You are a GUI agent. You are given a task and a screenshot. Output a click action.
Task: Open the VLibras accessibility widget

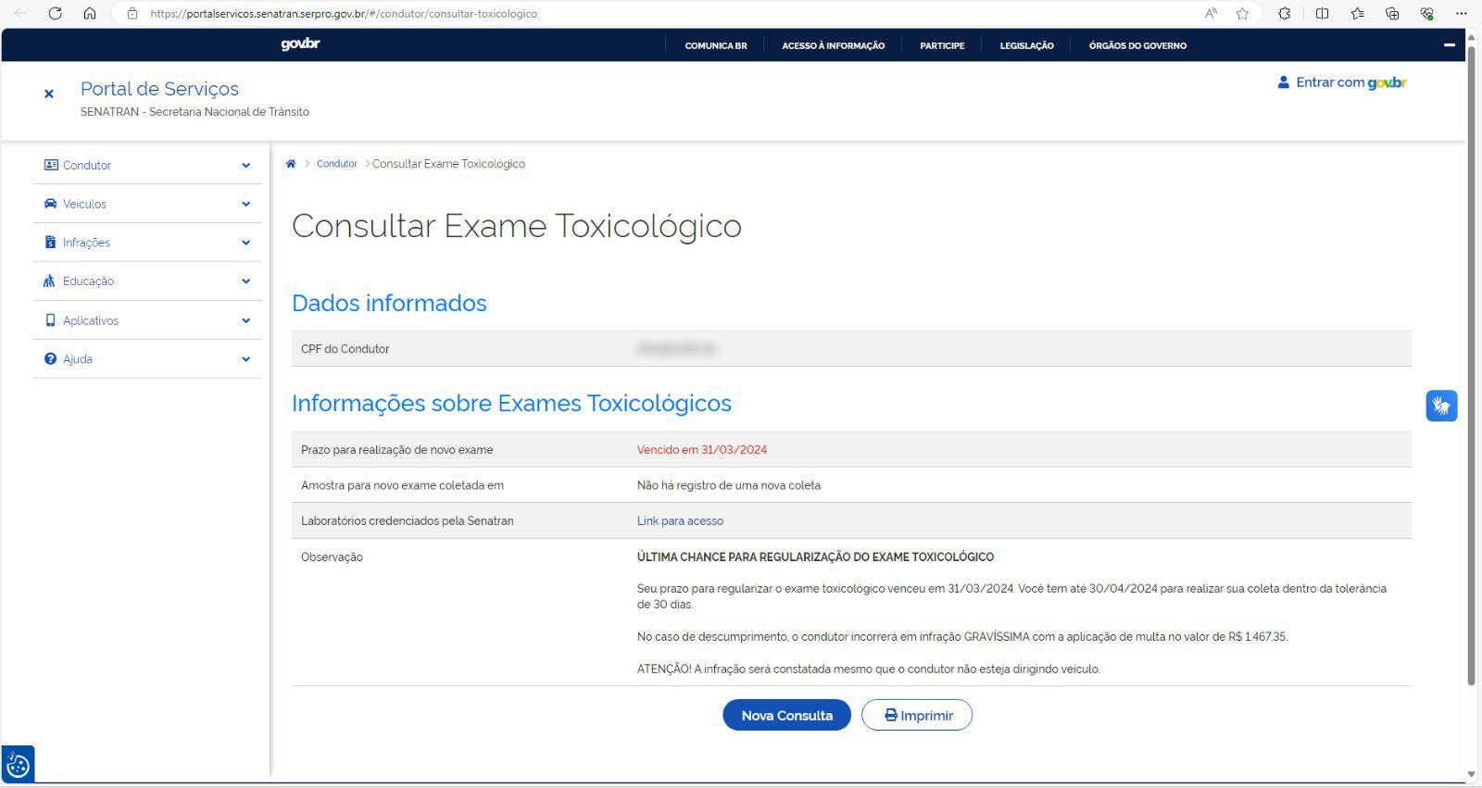(x=1441, y=406)
